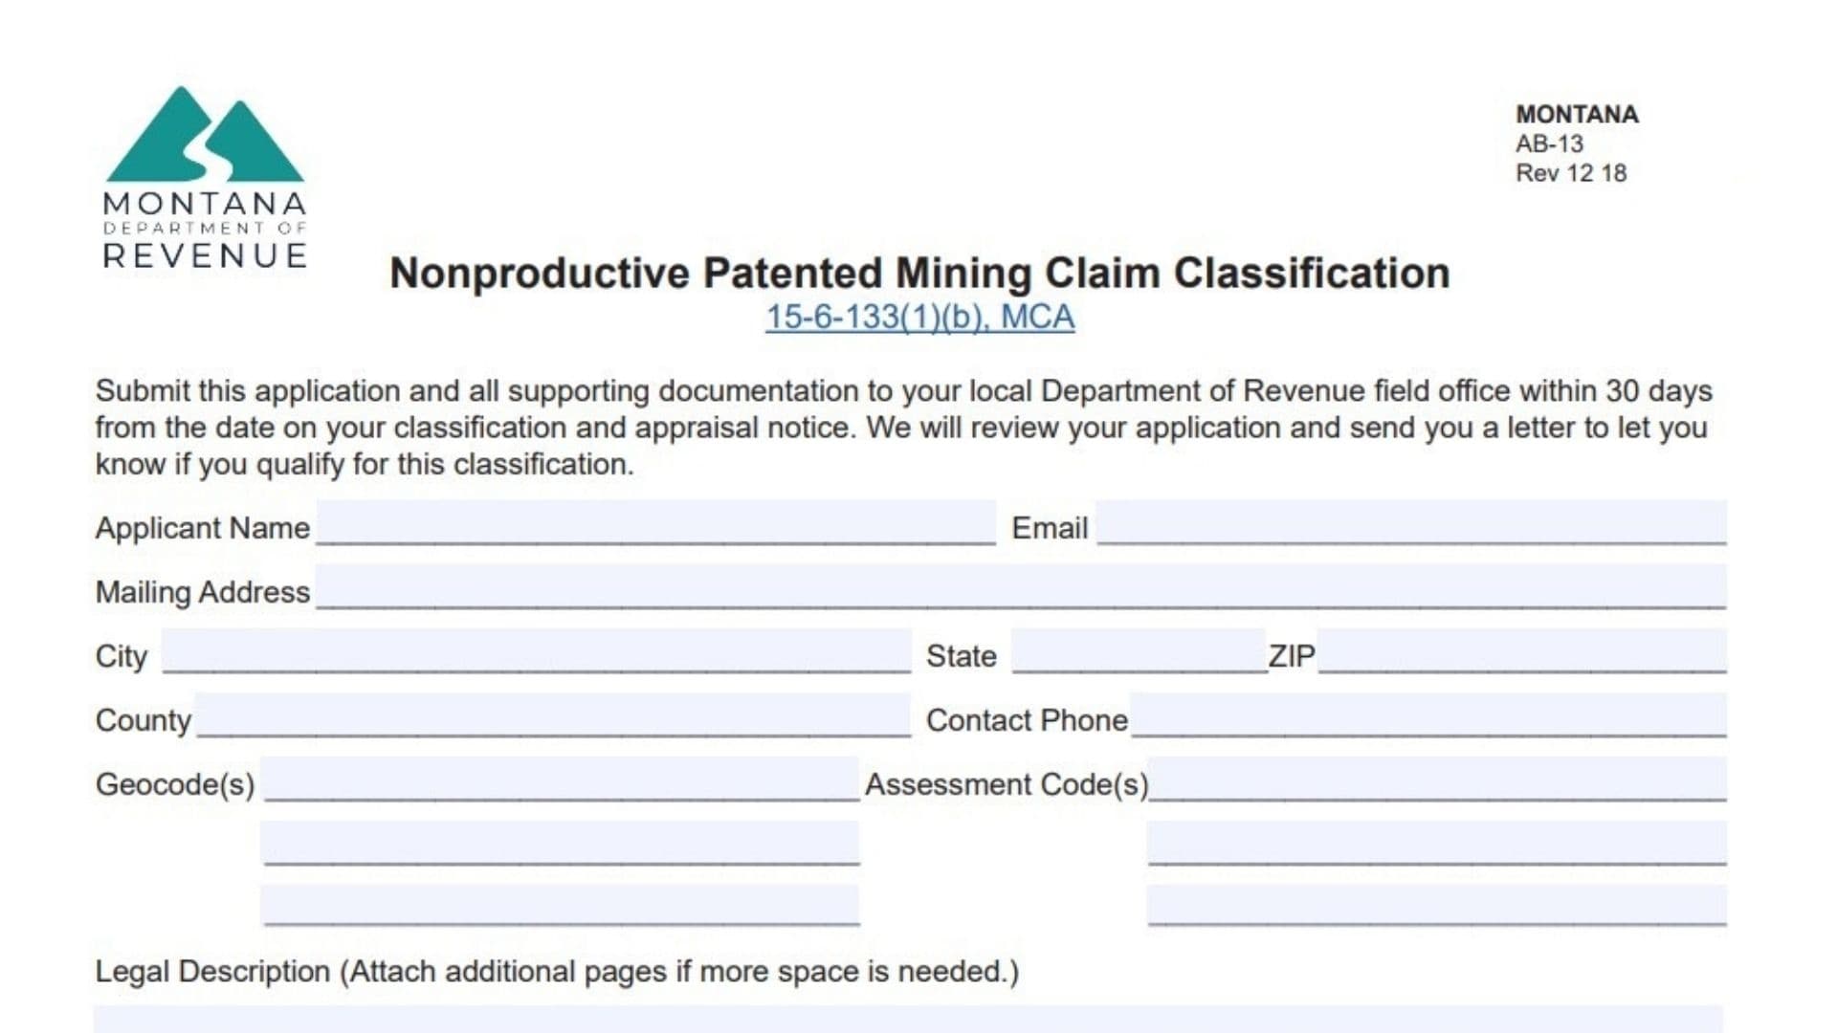This screenshot has height=1033, width=1837.
Task: Click the first Assessment Code(s) field
Action: (x=1437, y=780)
